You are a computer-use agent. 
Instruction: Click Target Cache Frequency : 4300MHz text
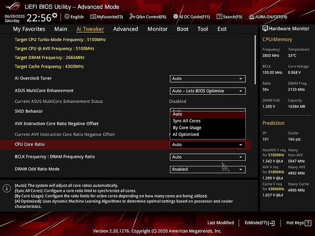[49, 66]
